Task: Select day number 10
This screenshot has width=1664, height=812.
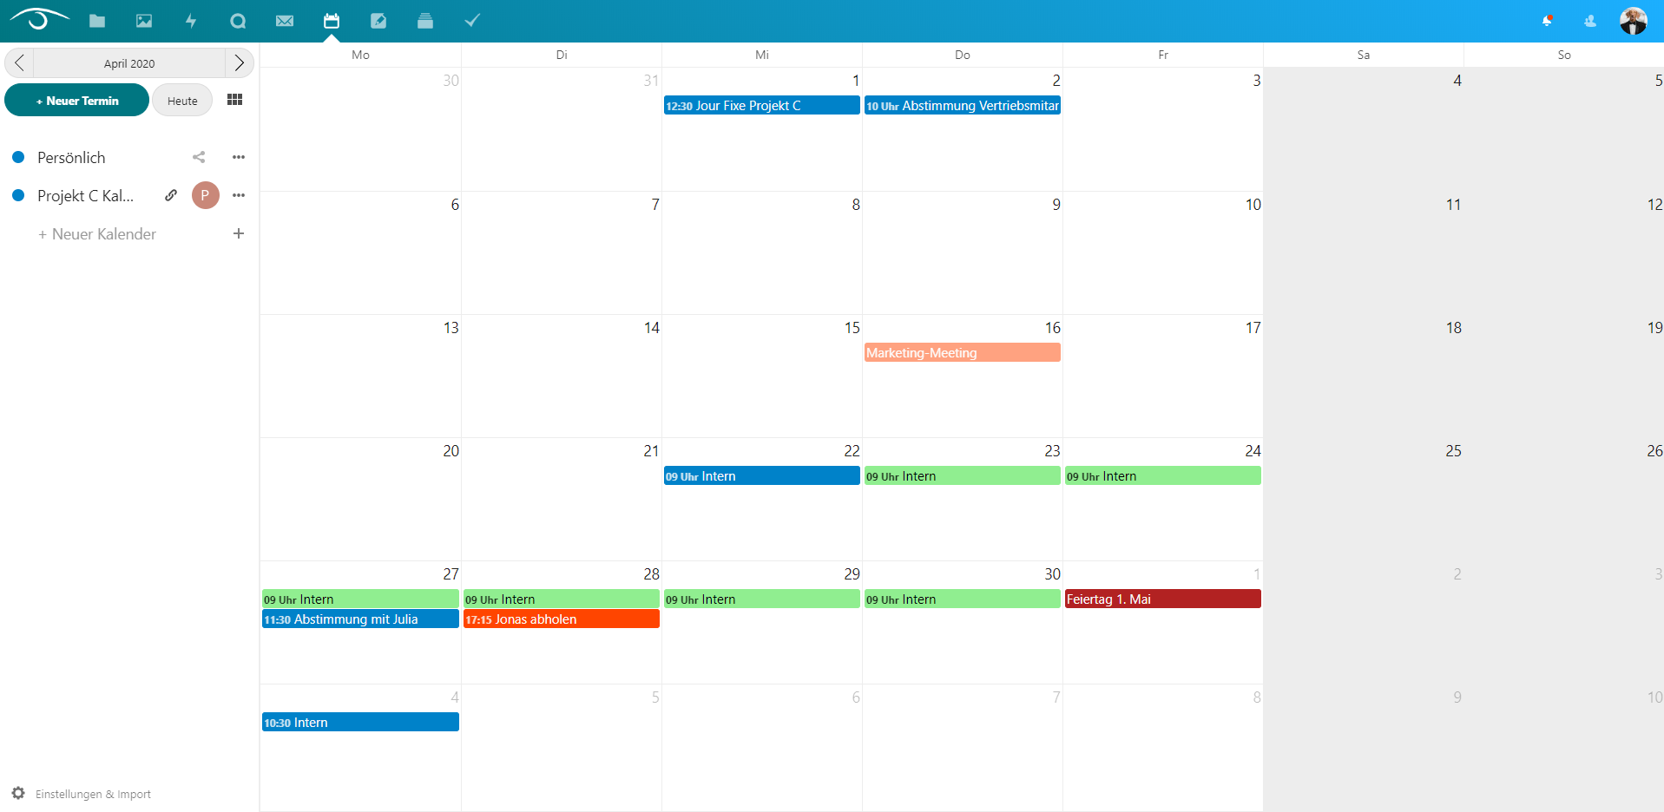Action: tap(1253, 205)
